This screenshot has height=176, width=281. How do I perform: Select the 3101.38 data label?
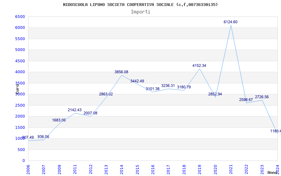tap(152, 89)
